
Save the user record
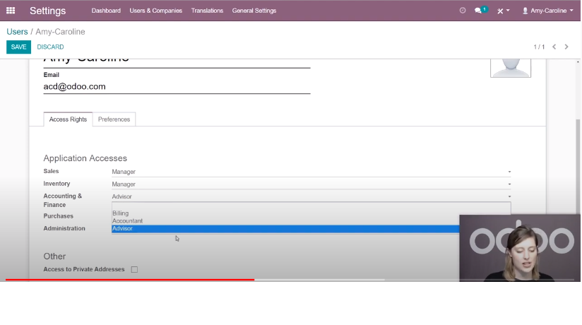tap(18, 47)
